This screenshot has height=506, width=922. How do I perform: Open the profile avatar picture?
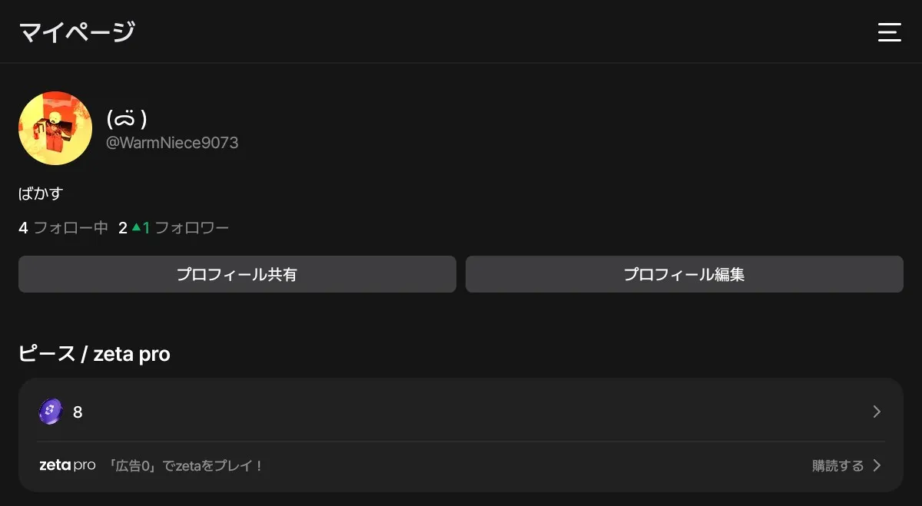[x=55, y=128]
